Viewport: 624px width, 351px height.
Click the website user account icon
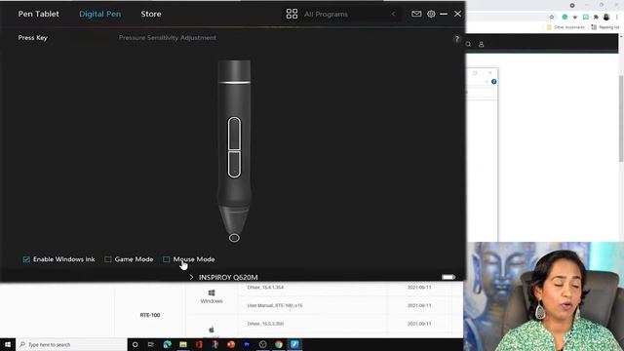click(x=481, y=44)
